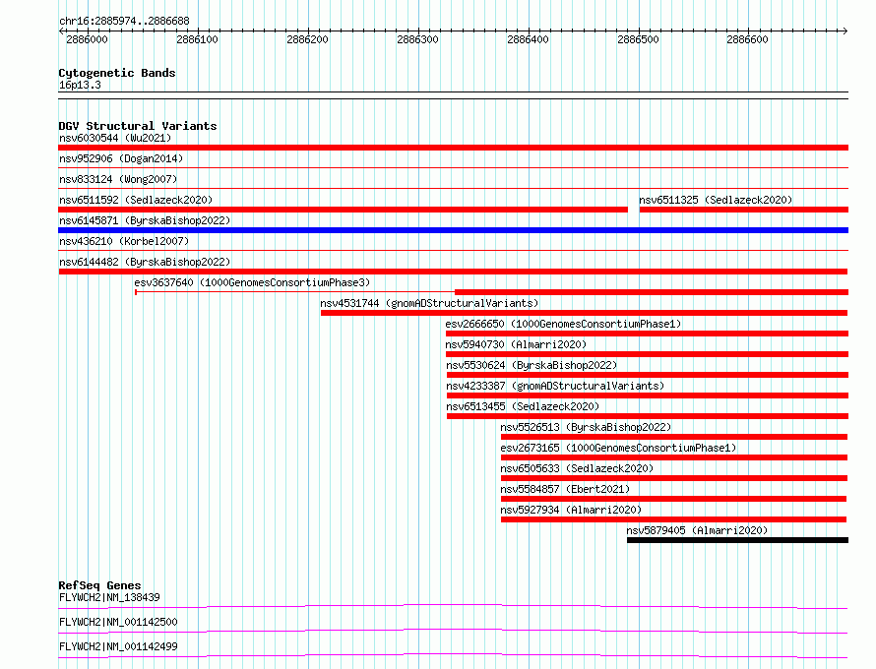Click ruler position 2886300
This screenshot has width=876, height=669.
pos(417,39)
